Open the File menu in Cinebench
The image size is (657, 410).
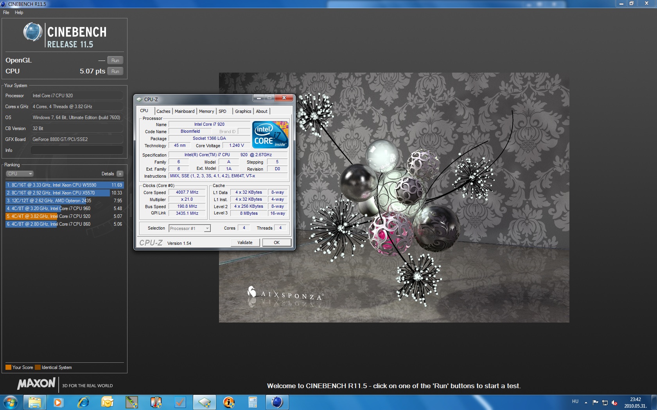[x=6, y=12]
